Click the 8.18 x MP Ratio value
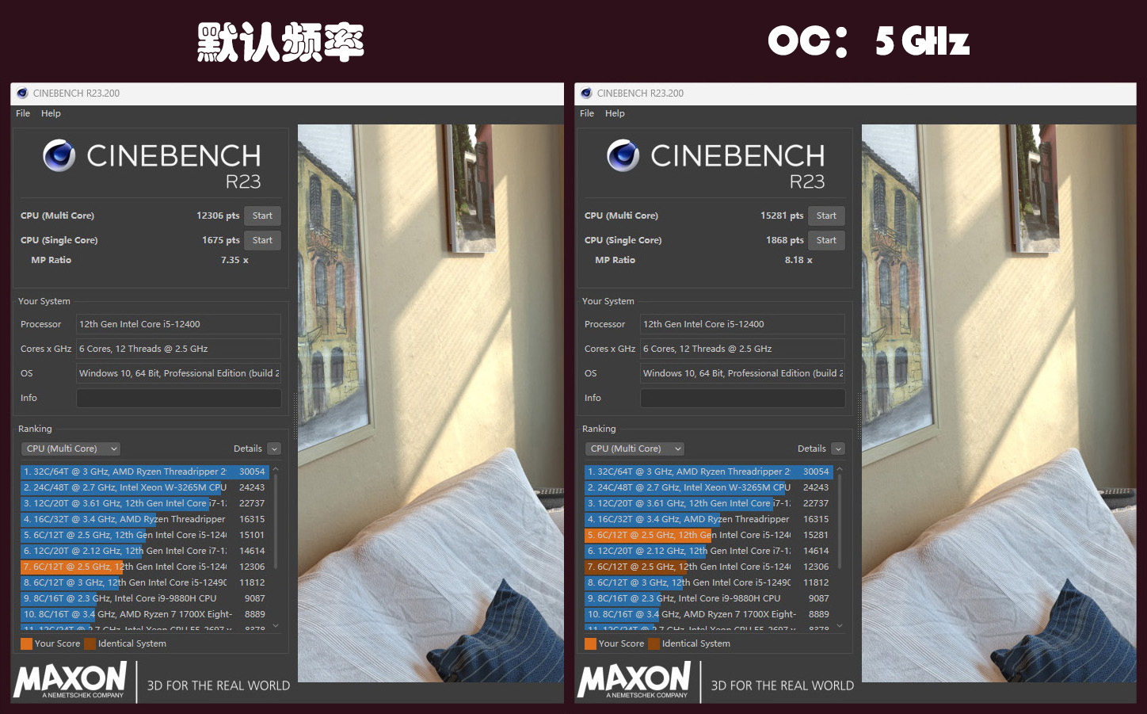Image resolution: width=1147 pixels, height=714 pixels. pos(798,260)
